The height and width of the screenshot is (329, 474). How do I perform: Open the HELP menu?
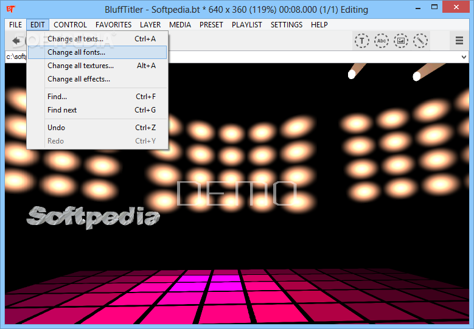[x=319, y=25]
